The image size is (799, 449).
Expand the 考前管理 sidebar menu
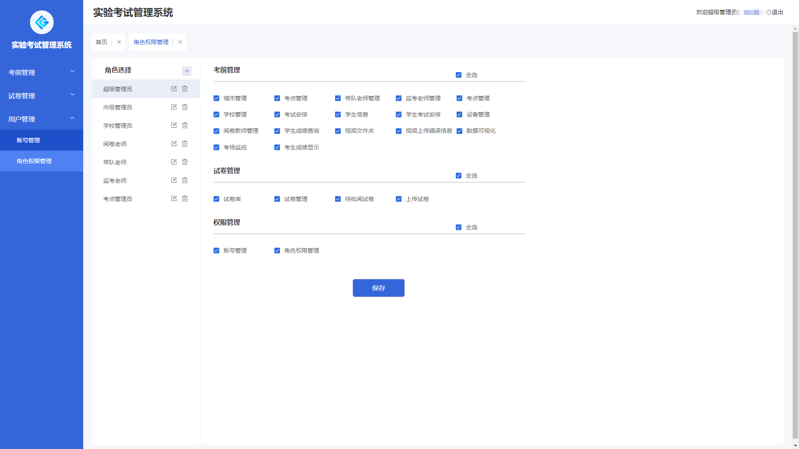click(42, 72)
